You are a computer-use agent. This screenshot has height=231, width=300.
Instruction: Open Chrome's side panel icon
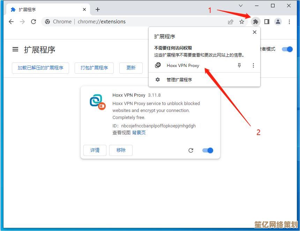click(267, 22)
